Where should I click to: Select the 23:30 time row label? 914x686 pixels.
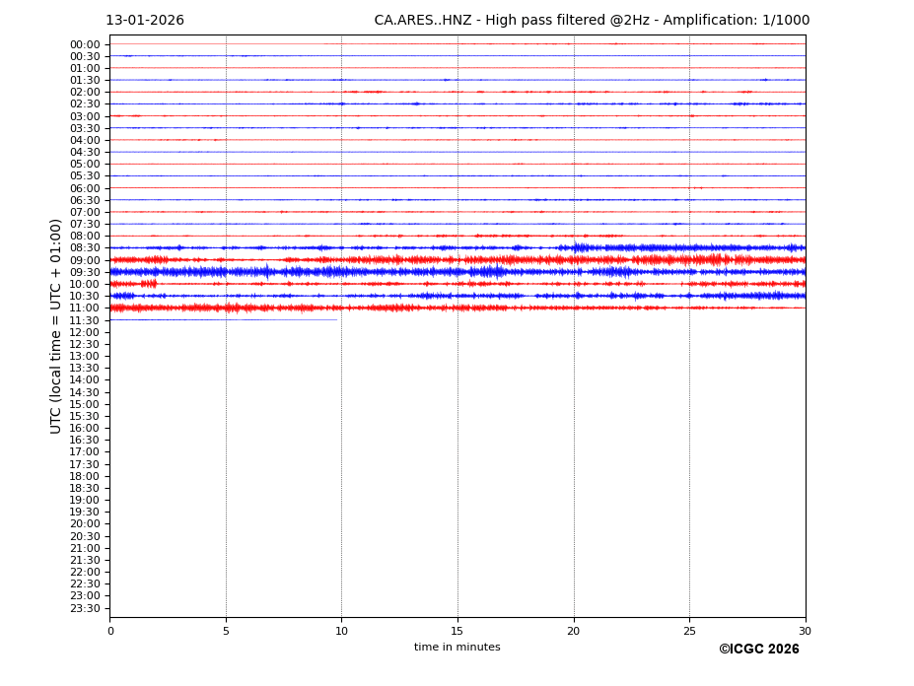85,608
